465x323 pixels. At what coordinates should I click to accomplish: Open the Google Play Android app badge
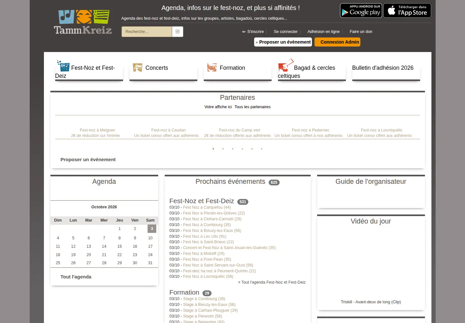pos(361,11)
